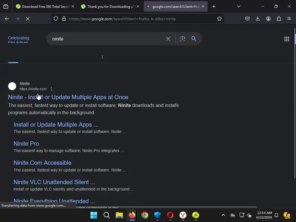
Task: Open Copilot preview icon
Action: click(x=287, y=215)
